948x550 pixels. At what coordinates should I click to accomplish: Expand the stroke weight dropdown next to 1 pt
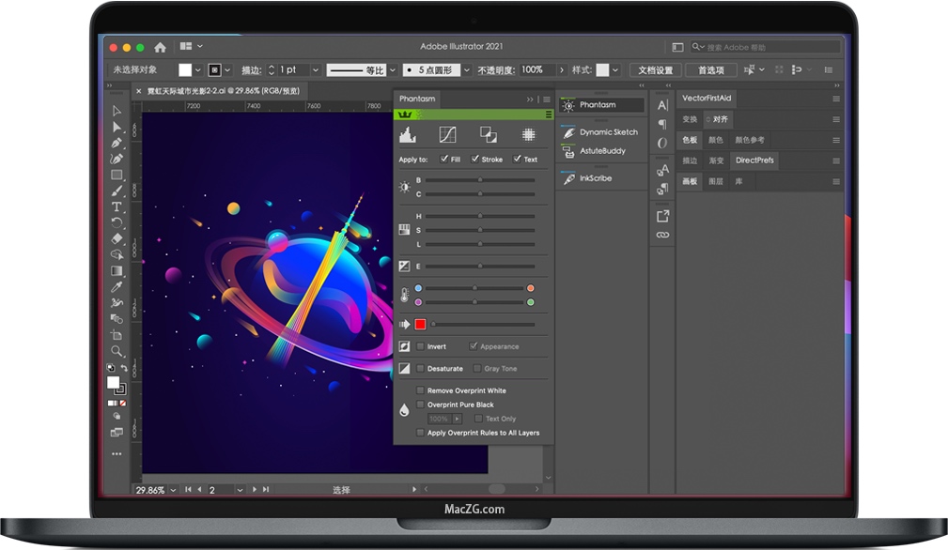tap(315, 70)
